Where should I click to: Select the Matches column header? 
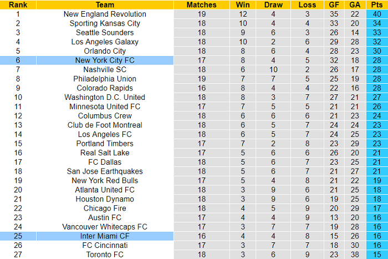coord(201,4)
